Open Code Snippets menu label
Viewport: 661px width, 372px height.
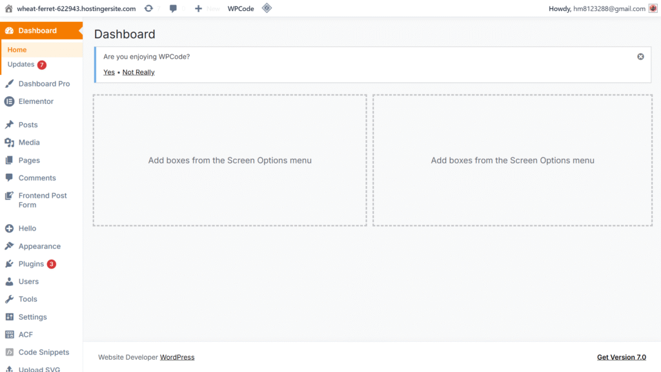44,352
